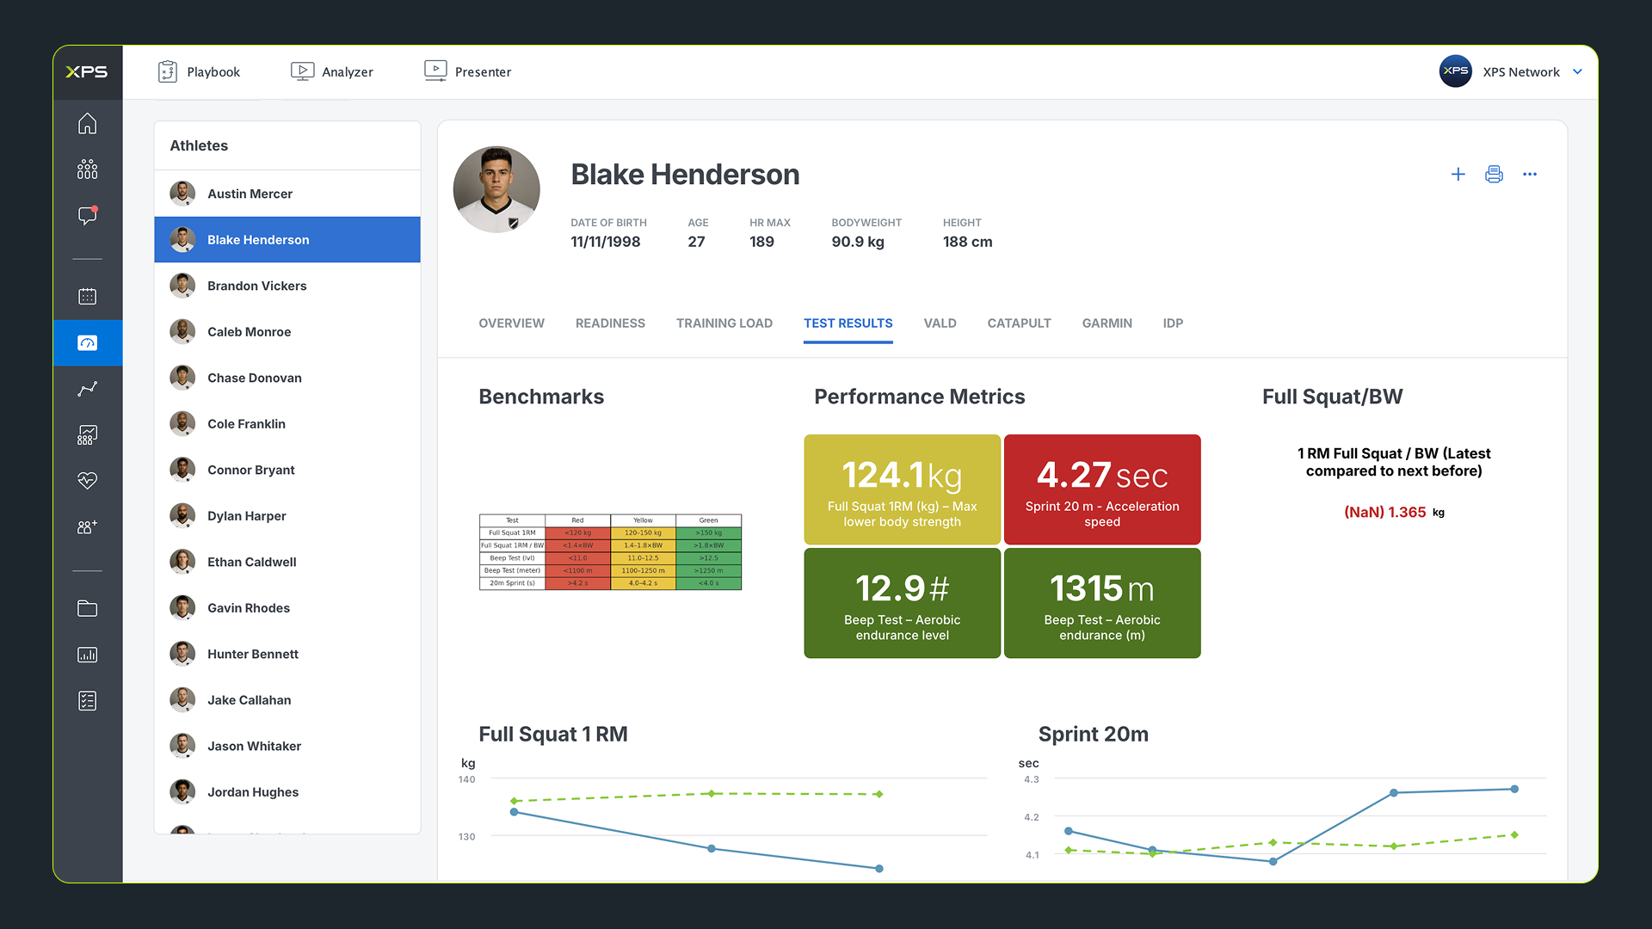Open the calendar icon in sidebar
The height and width of the screenshot is (929, 1652).
click(x=87, y=297)
